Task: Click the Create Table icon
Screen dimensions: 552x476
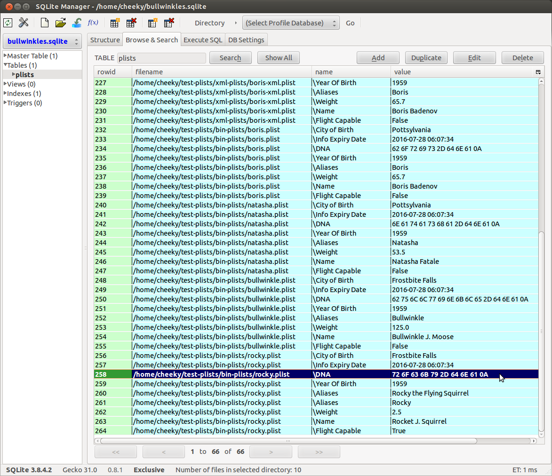Action: [x=115, y=23]
